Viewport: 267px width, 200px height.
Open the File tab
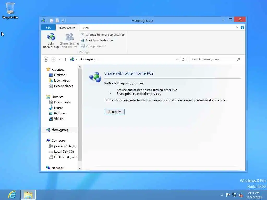(x=48, y=28)
